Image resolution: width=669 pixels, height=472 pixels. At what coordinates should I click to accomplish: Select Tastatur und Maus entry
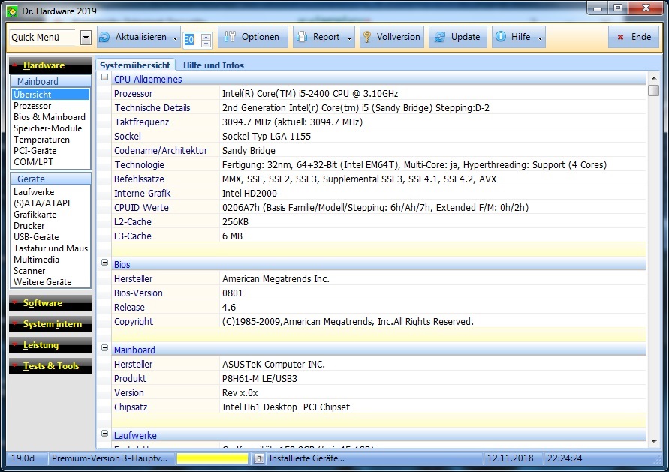coord(51,248)
